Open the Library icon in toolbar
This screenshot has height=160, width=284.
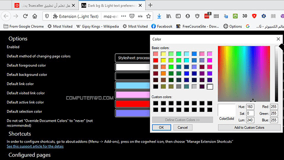(x=169, y=16)
